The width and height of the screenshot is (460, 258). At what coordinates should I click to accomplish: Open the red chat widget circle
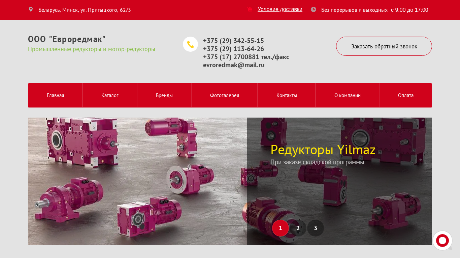[x=442, y=241]
